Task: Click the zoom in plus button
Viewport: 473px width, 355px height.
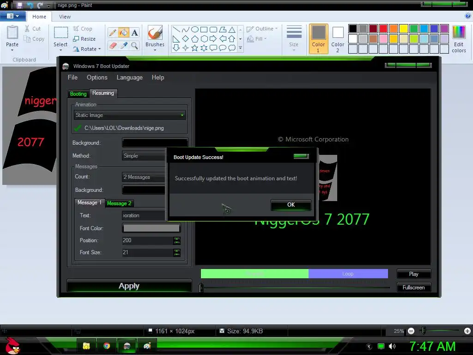Action: click(467, 331)
